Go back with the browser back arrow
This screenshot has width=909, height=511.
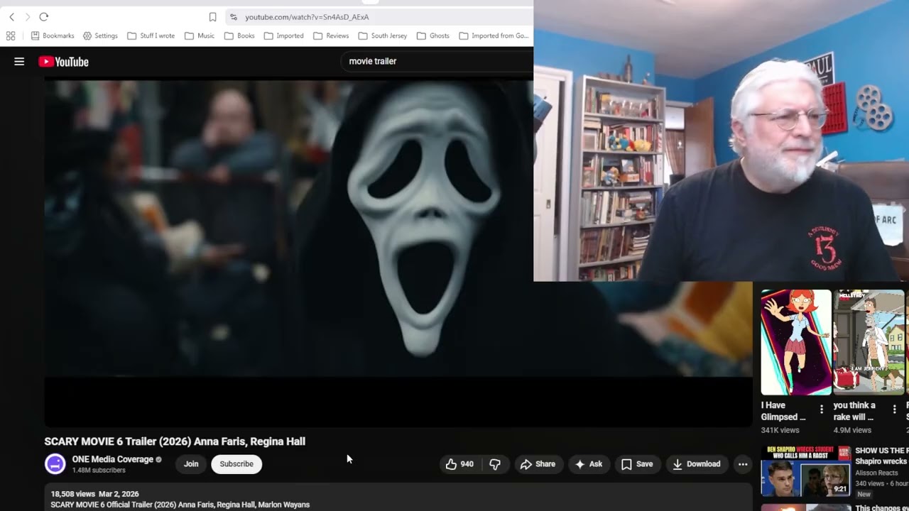tap(11, 16)
